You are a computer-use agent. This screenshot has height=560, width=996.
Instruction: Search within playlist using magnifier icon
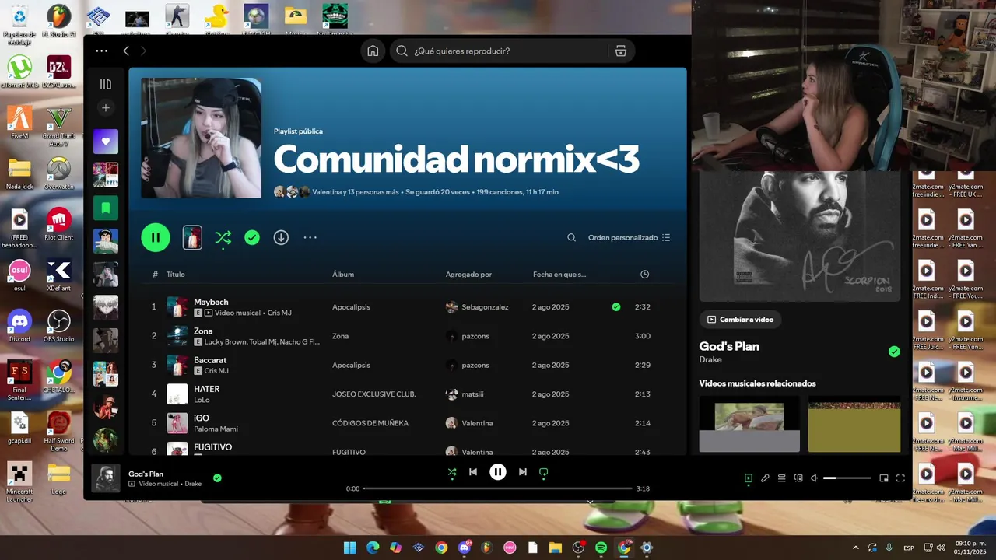tap(571, 237)
